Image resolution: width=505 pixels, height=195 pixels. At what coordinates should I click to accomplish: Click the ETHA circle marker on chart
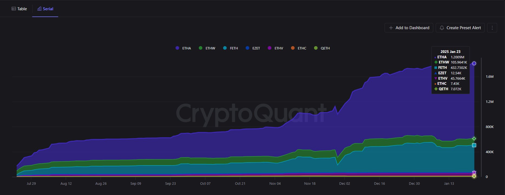(474, 63)
